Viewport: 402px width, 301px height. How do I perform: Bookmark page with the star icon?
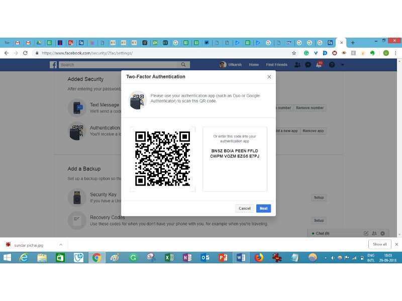pyautogui.click(x=294, y=53)
